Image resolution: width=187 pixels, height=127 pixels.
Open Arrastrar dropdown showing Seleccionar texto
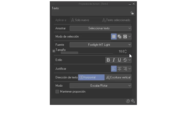(x=100, y=28)
